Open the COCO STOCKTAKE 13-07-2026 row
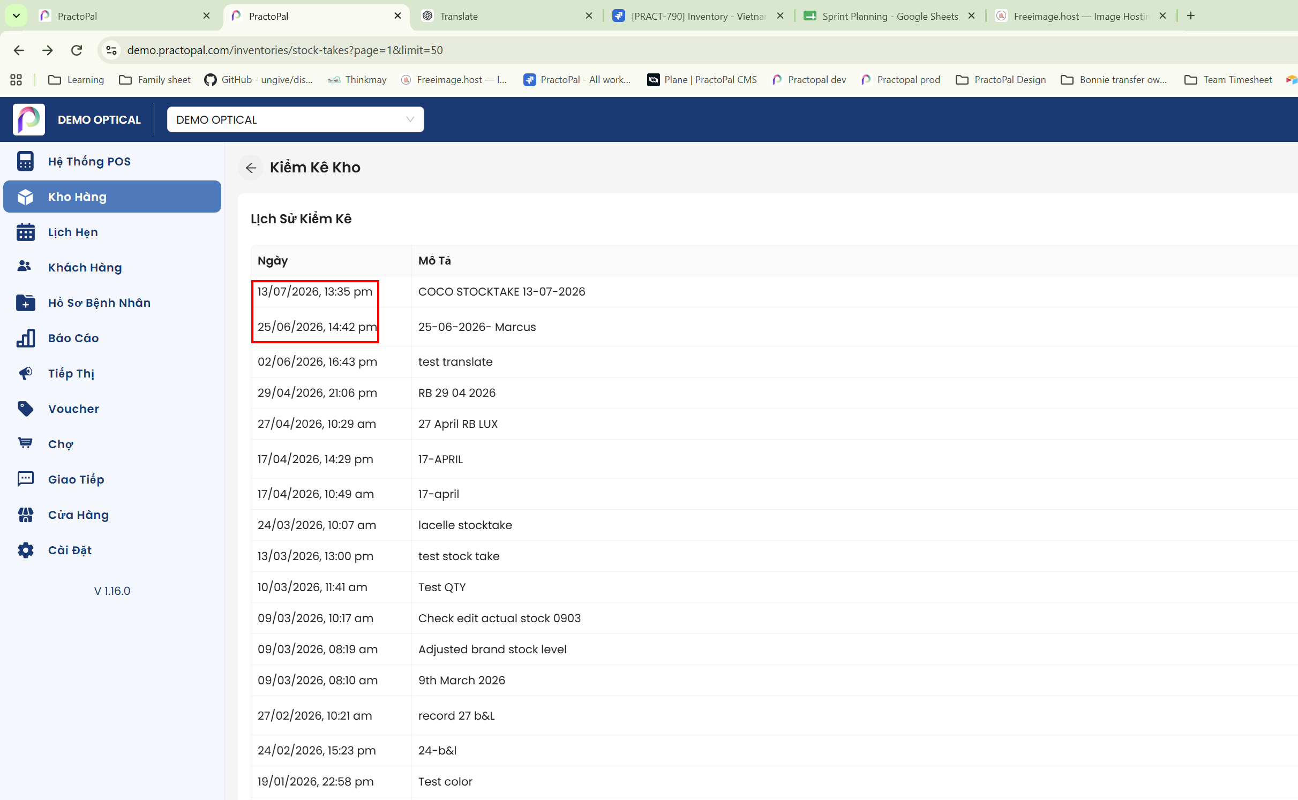The width and height of the screenshot is (1298, 800). coord(774,292)
